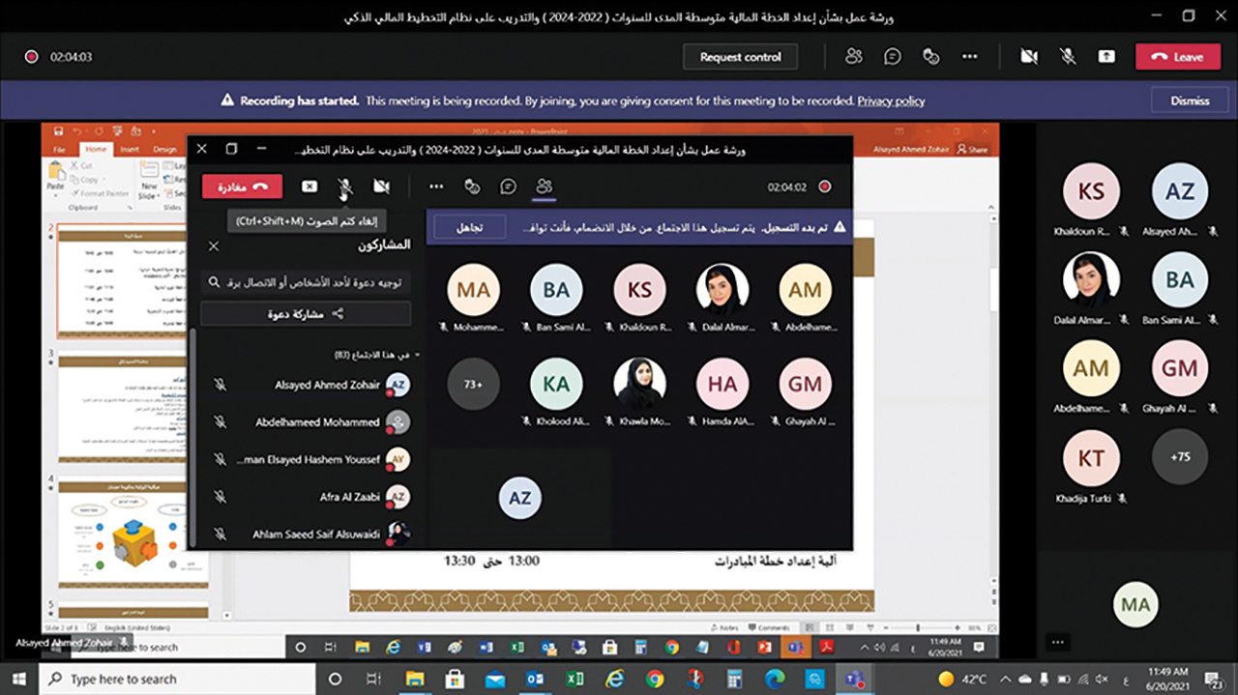This screenshot has height=695, width=1238.
Task: Open more actions ellipsis in top toolbar
Action: click(970, 57)
